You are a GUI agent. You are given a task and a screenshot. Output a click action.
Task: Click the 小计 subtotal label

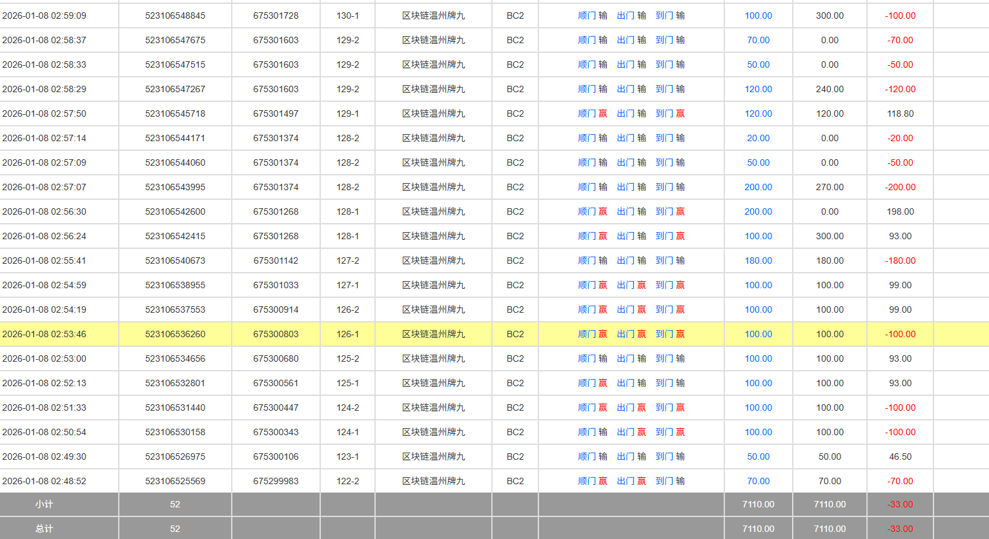pyautogui.click(x=44, y=504)
